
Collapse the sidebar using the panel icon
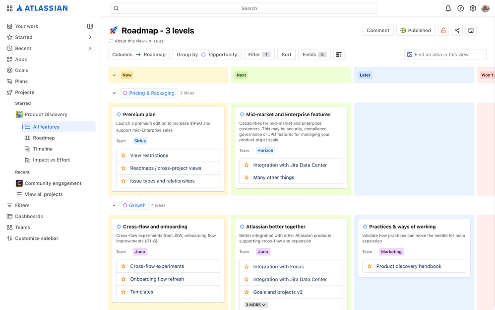point(90,26)
